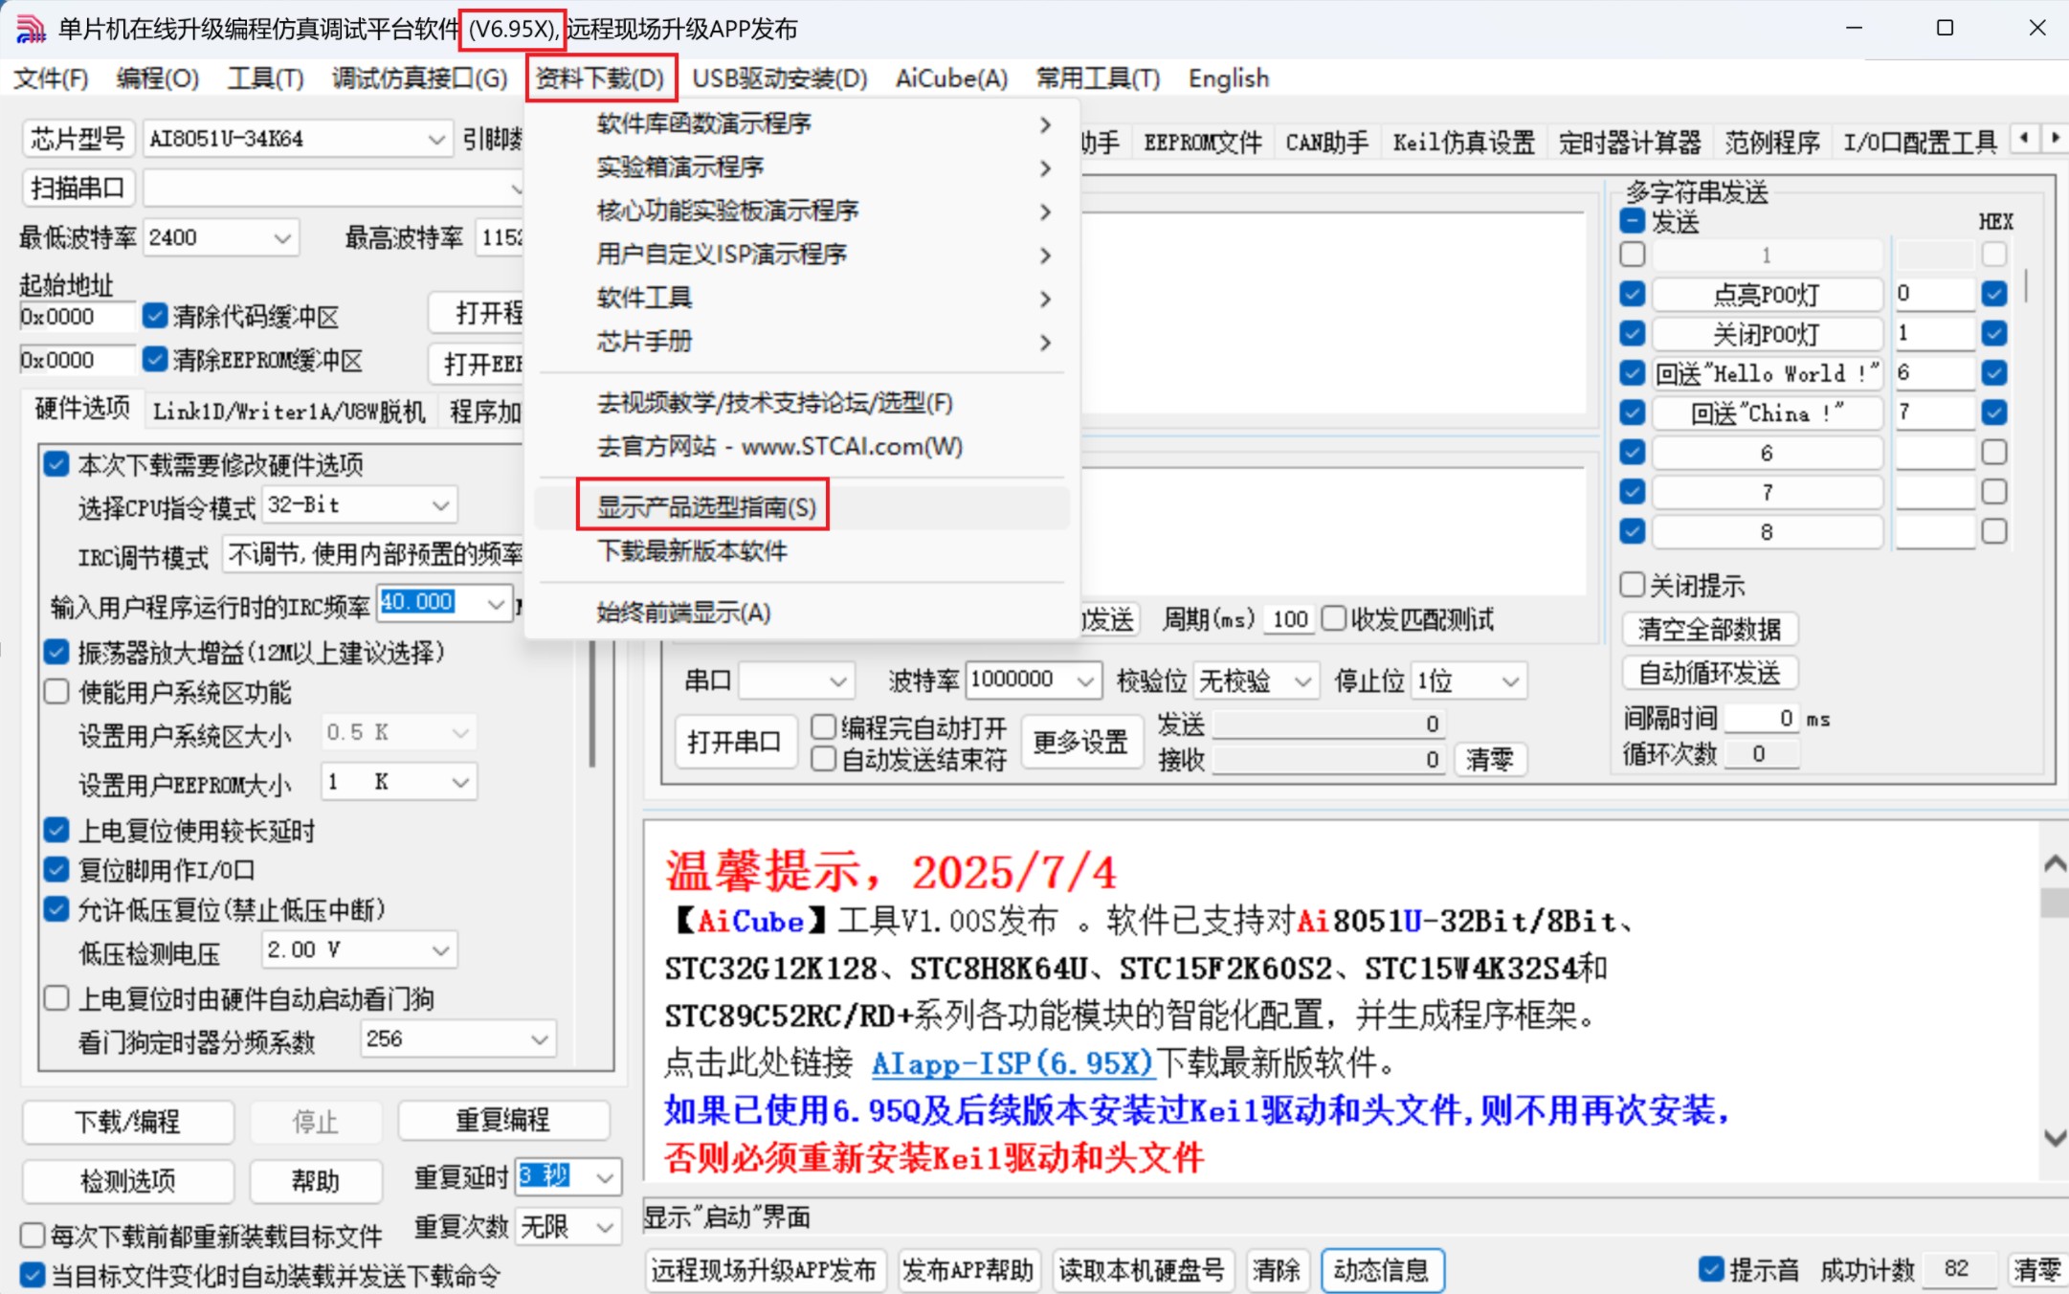Viewport: 2069px width, 1294px height.
Task: Click the app logo icon in title bar
Action: [x=30, y=29]
